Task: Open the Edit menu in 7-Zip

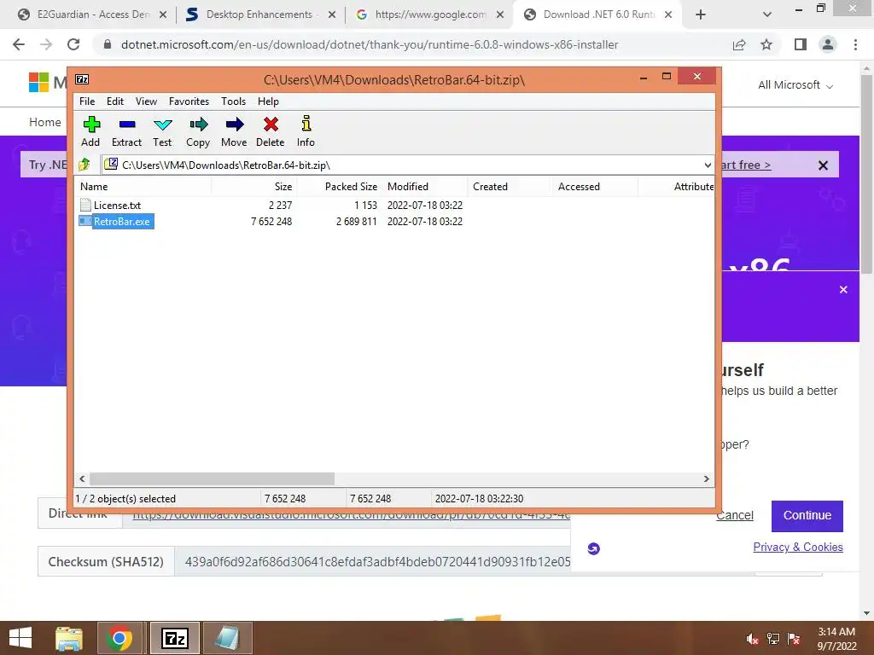Action: (x=115, y=101)
